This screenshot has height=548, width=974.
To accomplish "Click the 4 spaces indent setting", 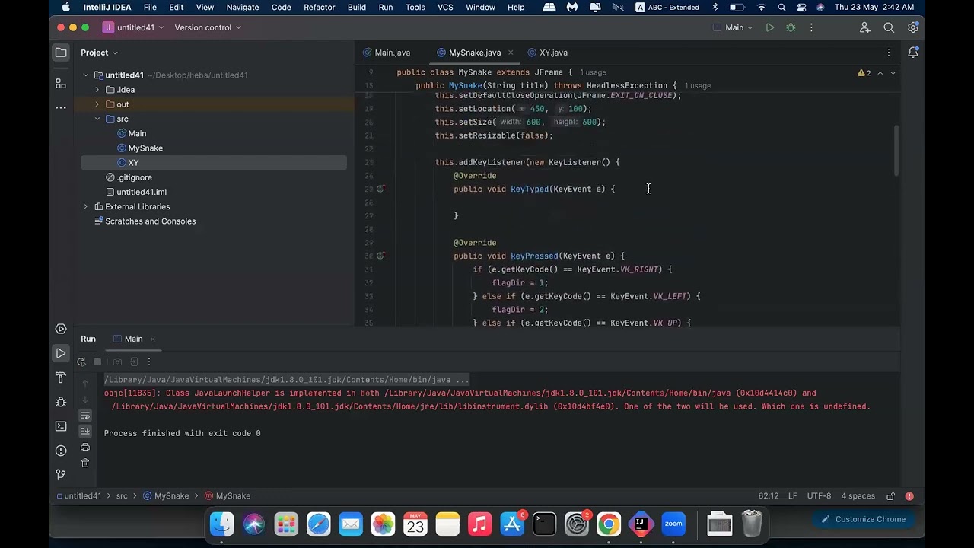I will [x=858, y=496].
